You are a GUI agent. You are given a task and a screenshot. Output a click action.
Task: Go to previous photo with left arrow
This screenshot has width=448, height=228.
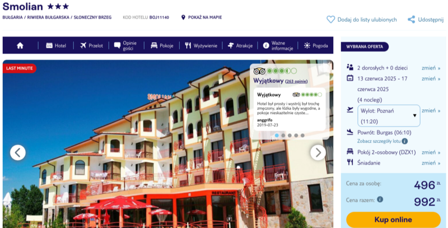18,152
